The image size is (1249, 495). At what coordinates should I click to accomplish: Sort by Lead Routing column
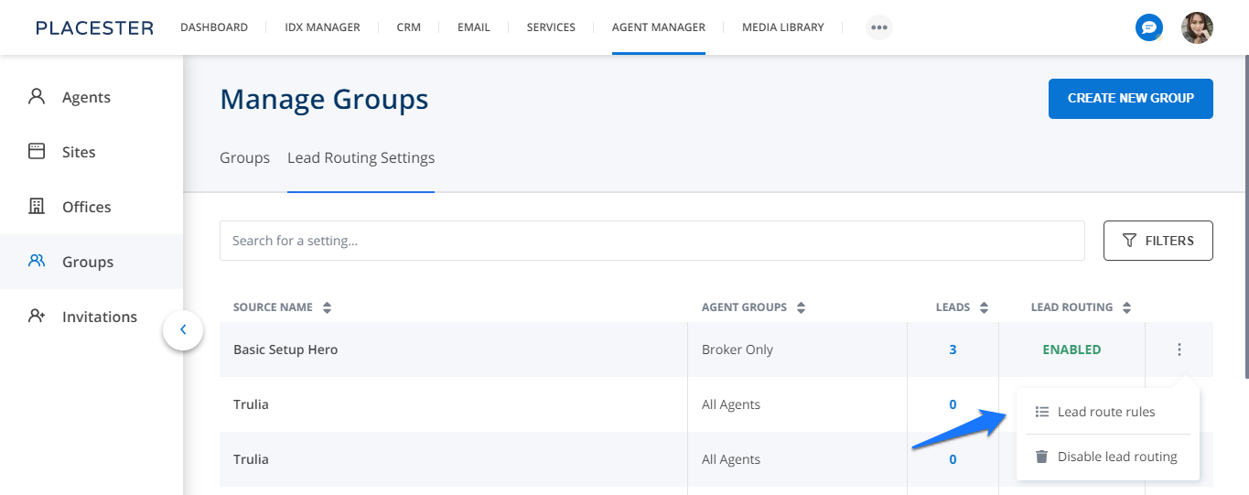click(1126, 307)
